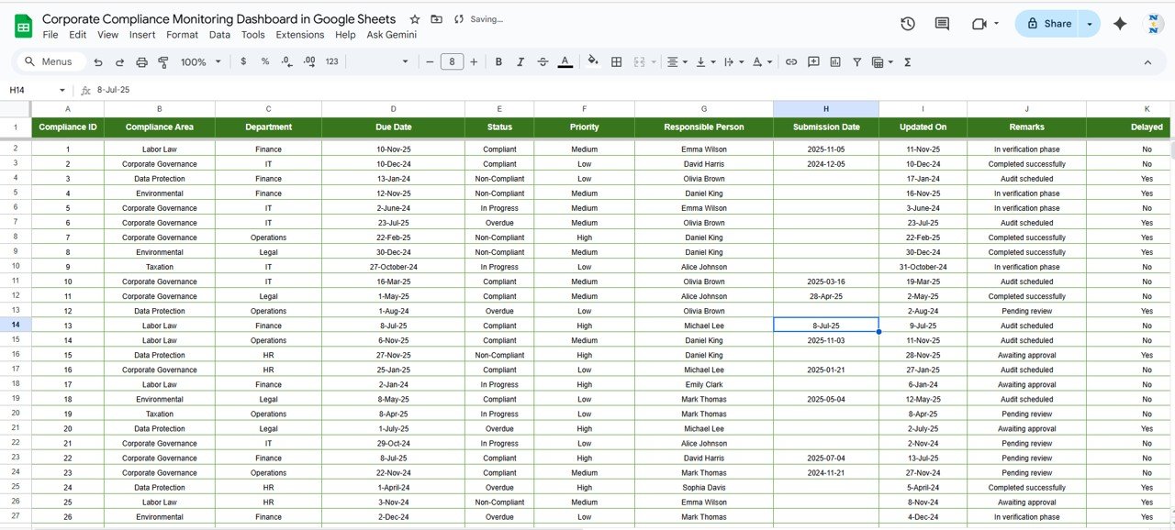1175x530 pixels.
Task: Insert a chart from the toolbar
Action: click(835, 62)
